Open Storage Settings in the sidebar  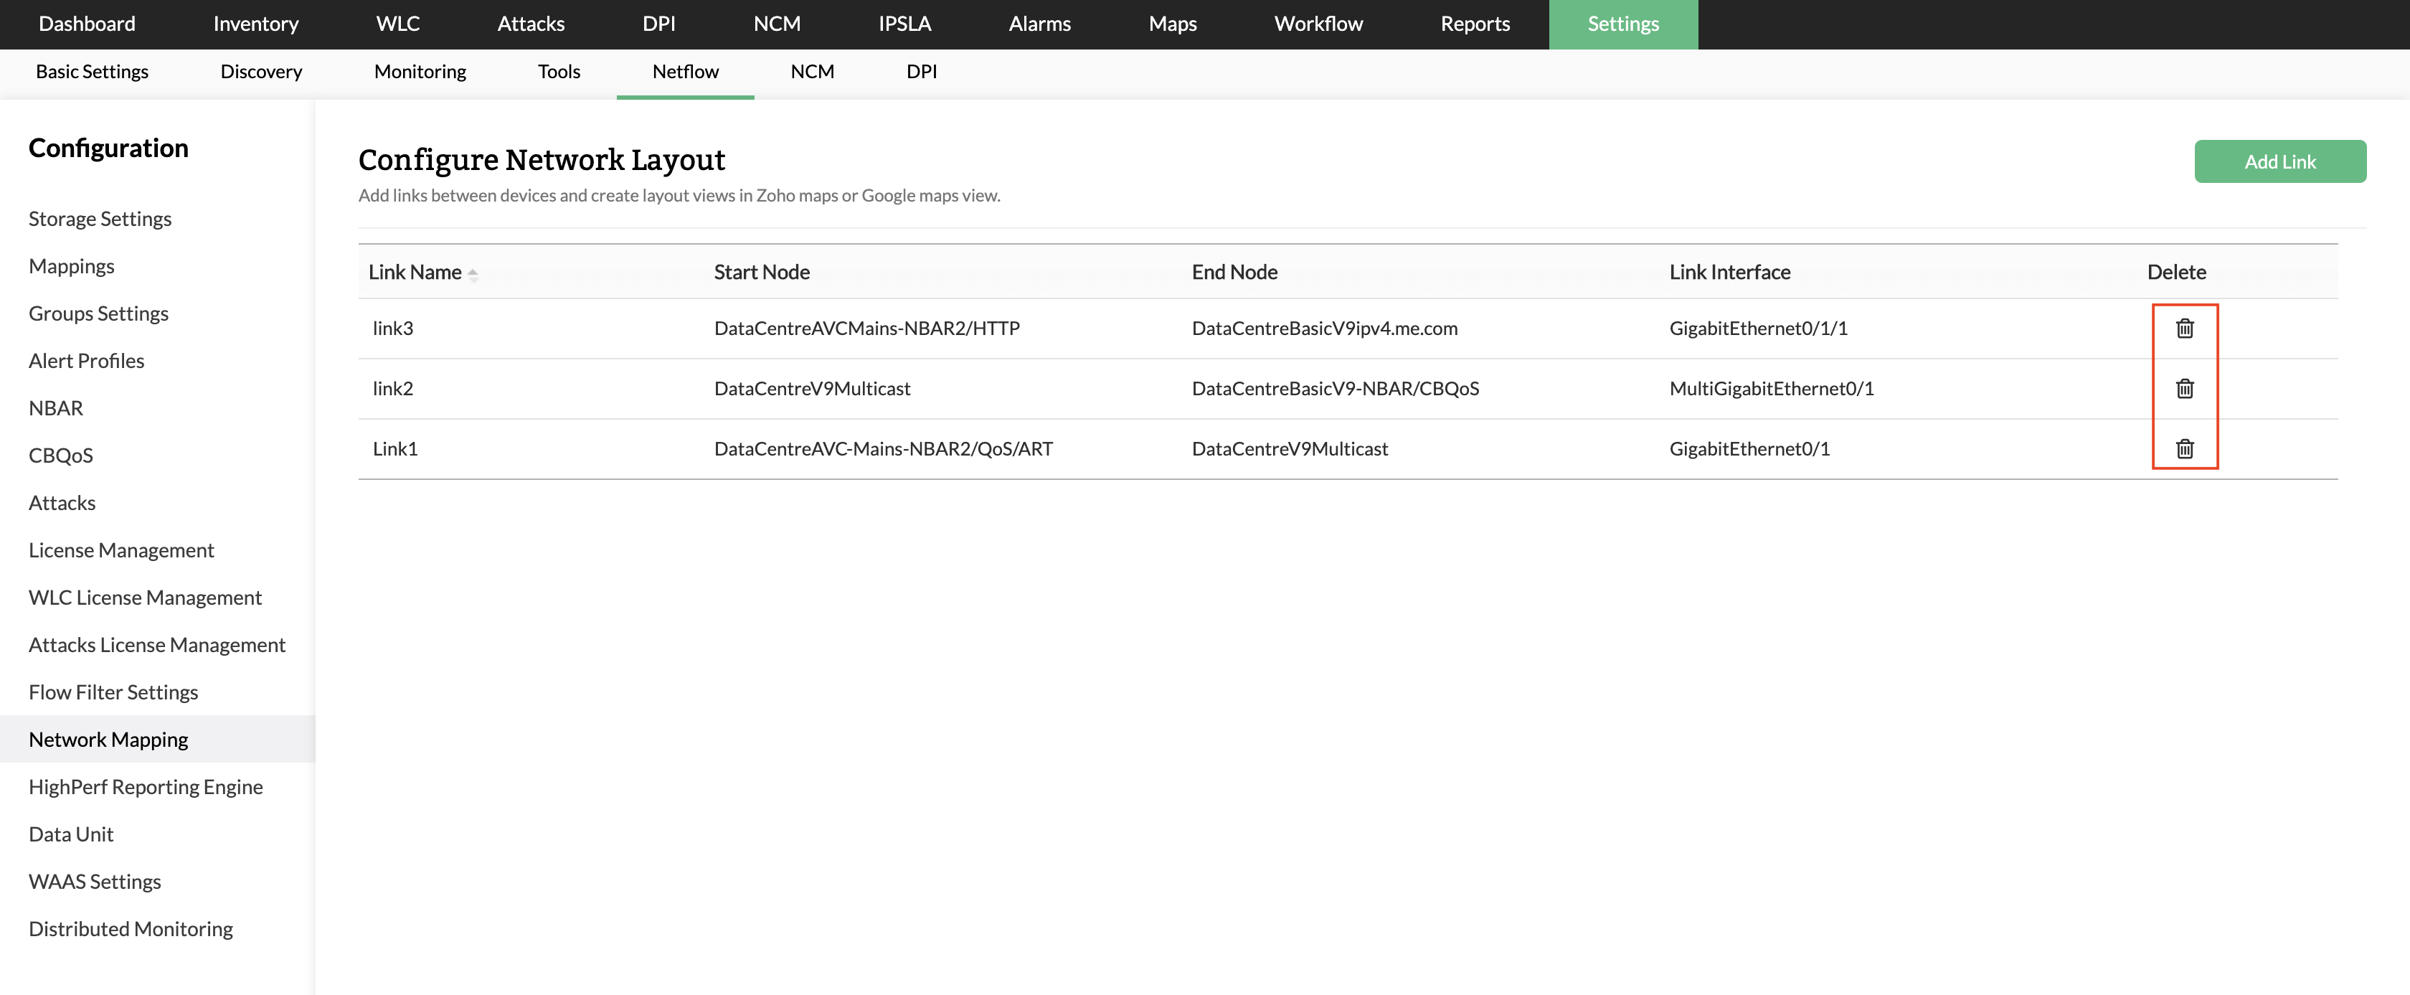click(x=100, y=219)
